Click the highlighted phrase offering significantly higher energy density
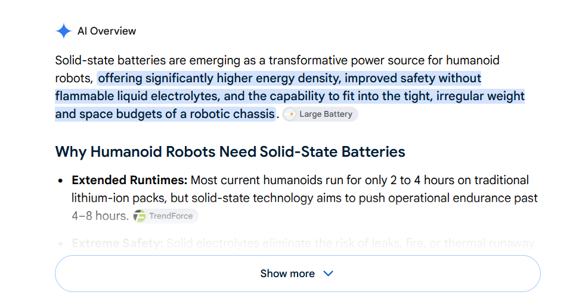The width and height of the screenshot is (579, 298). (x=219, y=78)
